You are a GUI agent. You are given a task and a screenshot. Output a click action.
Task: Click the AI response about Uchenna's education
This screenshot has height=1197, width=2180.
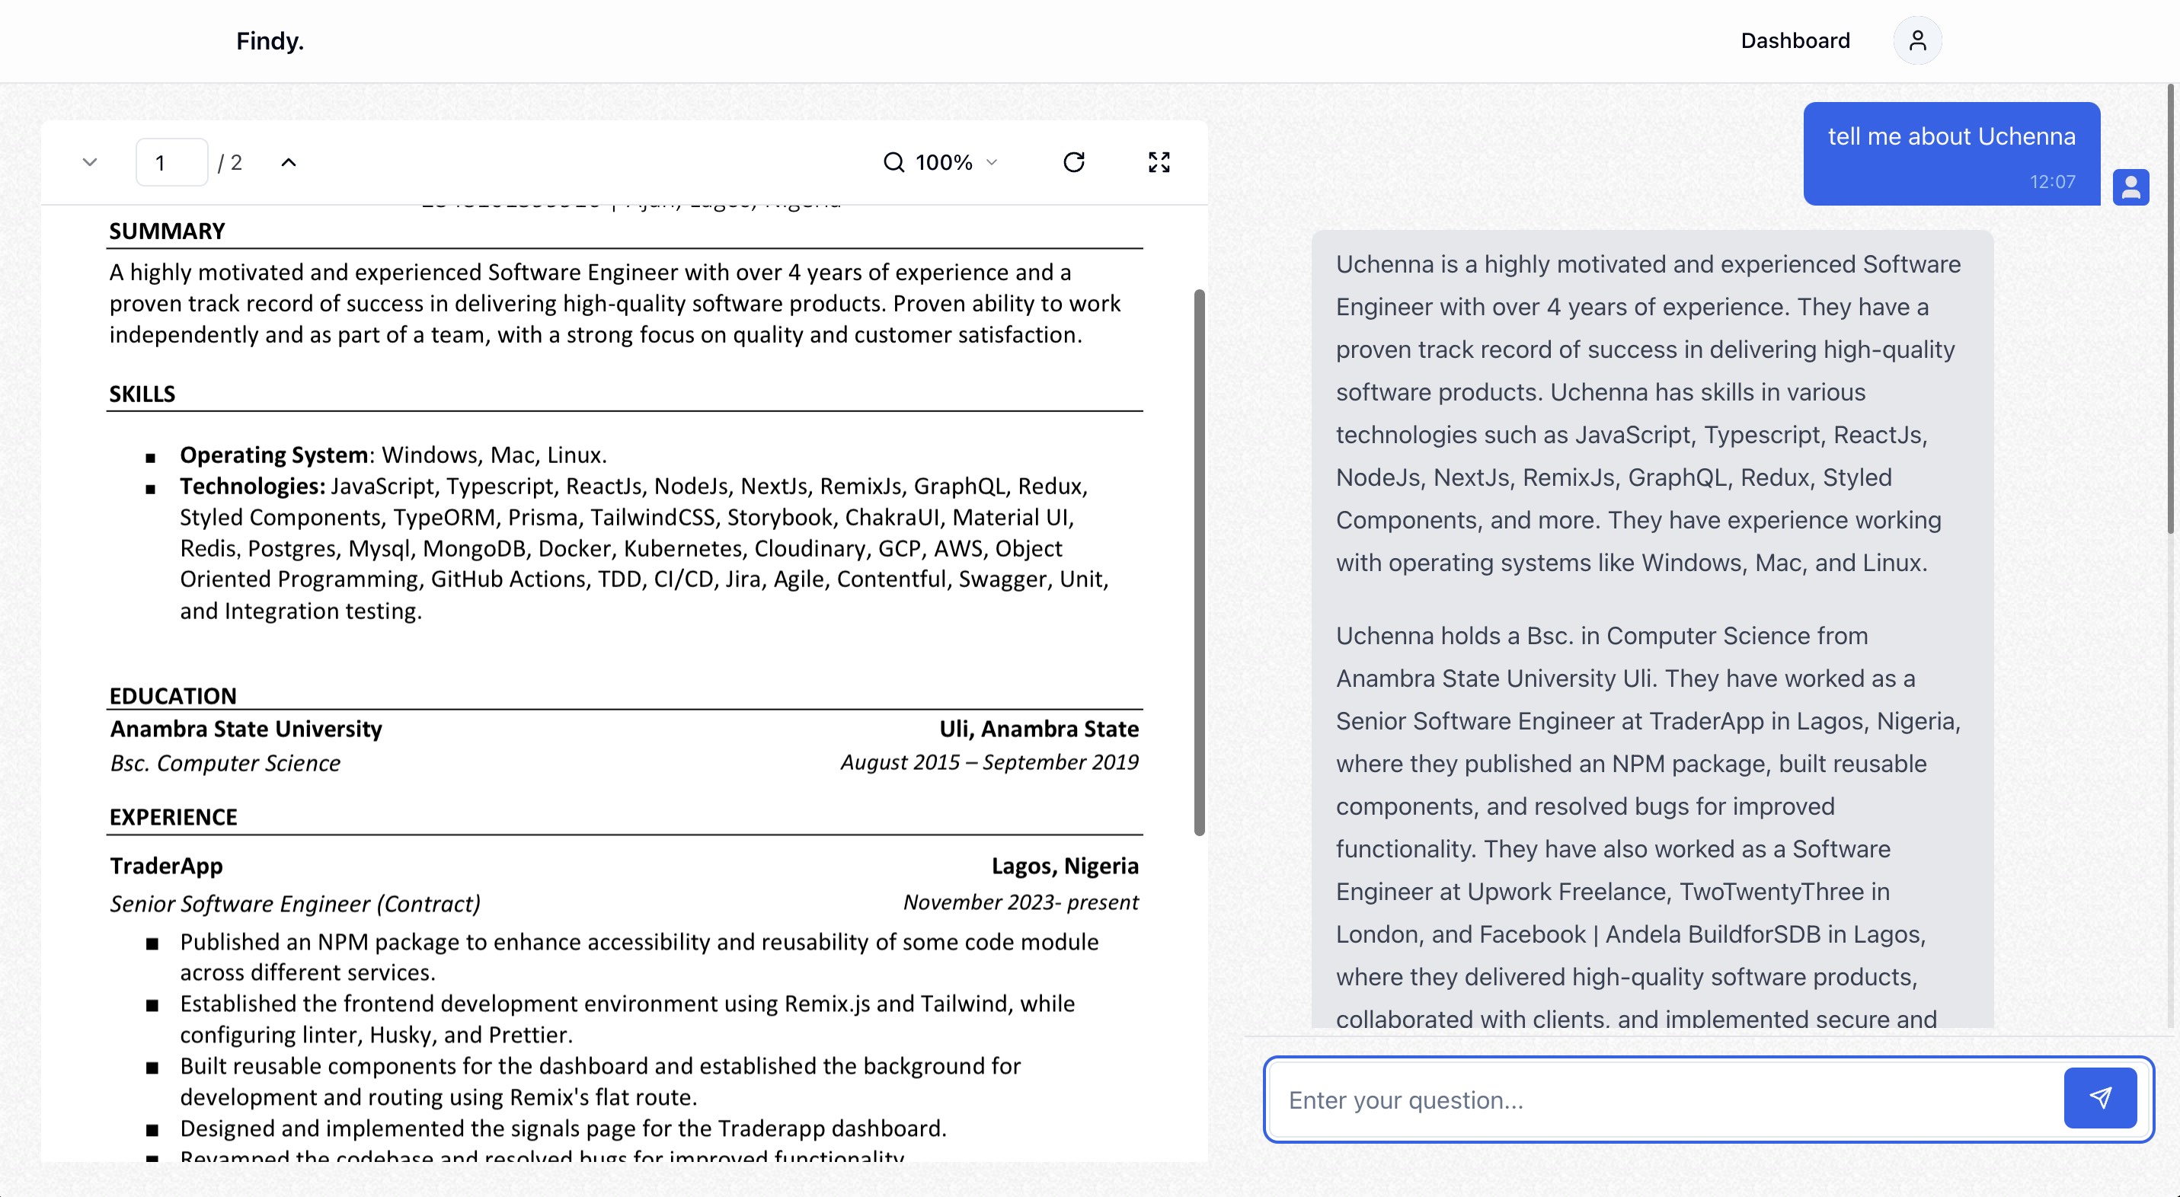[1648, 828]
